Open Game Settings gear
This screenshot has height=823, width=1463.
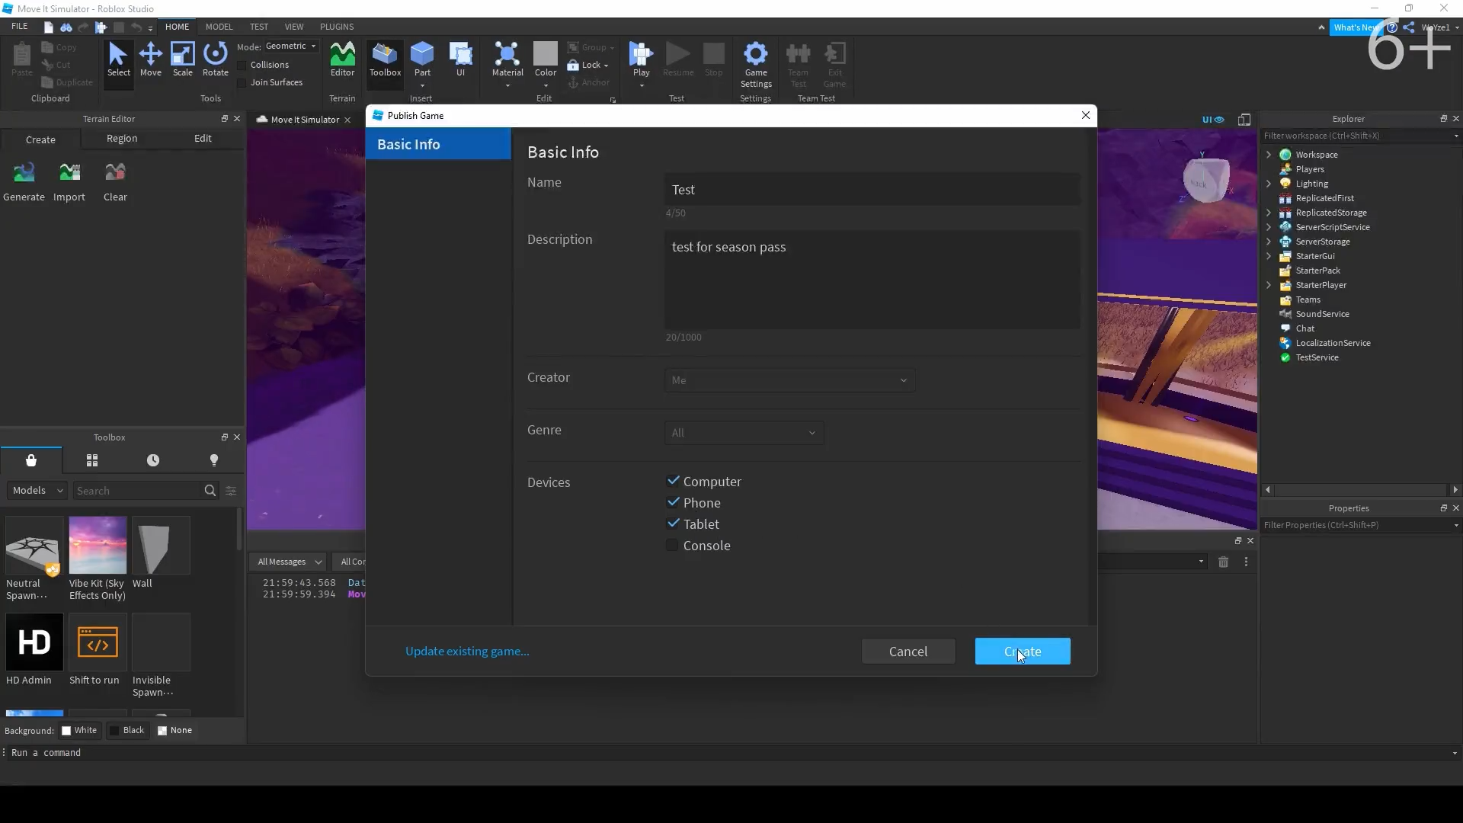tap(756, 65)
